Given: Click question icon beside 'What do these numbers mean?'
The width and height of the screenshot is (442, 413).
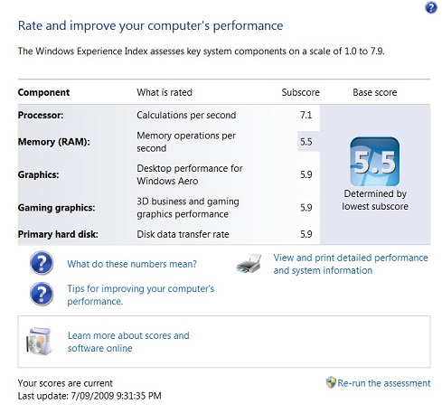Looking at the screenshot, I should click(x=42, y=263).
